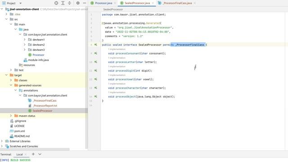The image size is (288, 162).
Task: Click '1 implementation' hint above processConsonant
Action: [x=117, y=49]
